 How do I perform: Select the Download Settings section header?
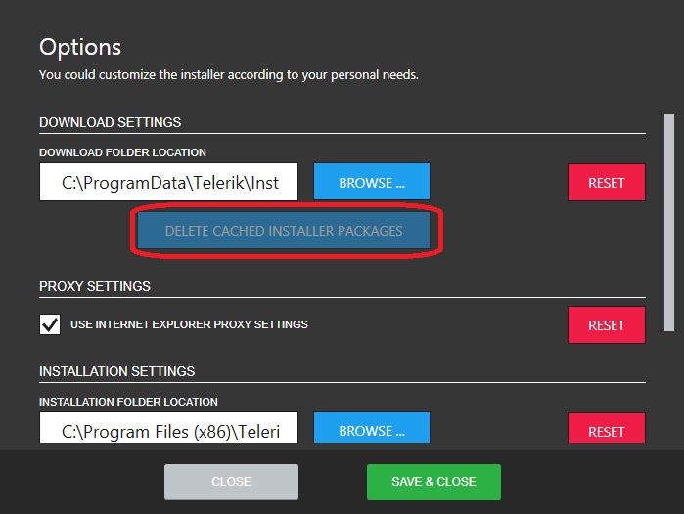pos(111,122)
